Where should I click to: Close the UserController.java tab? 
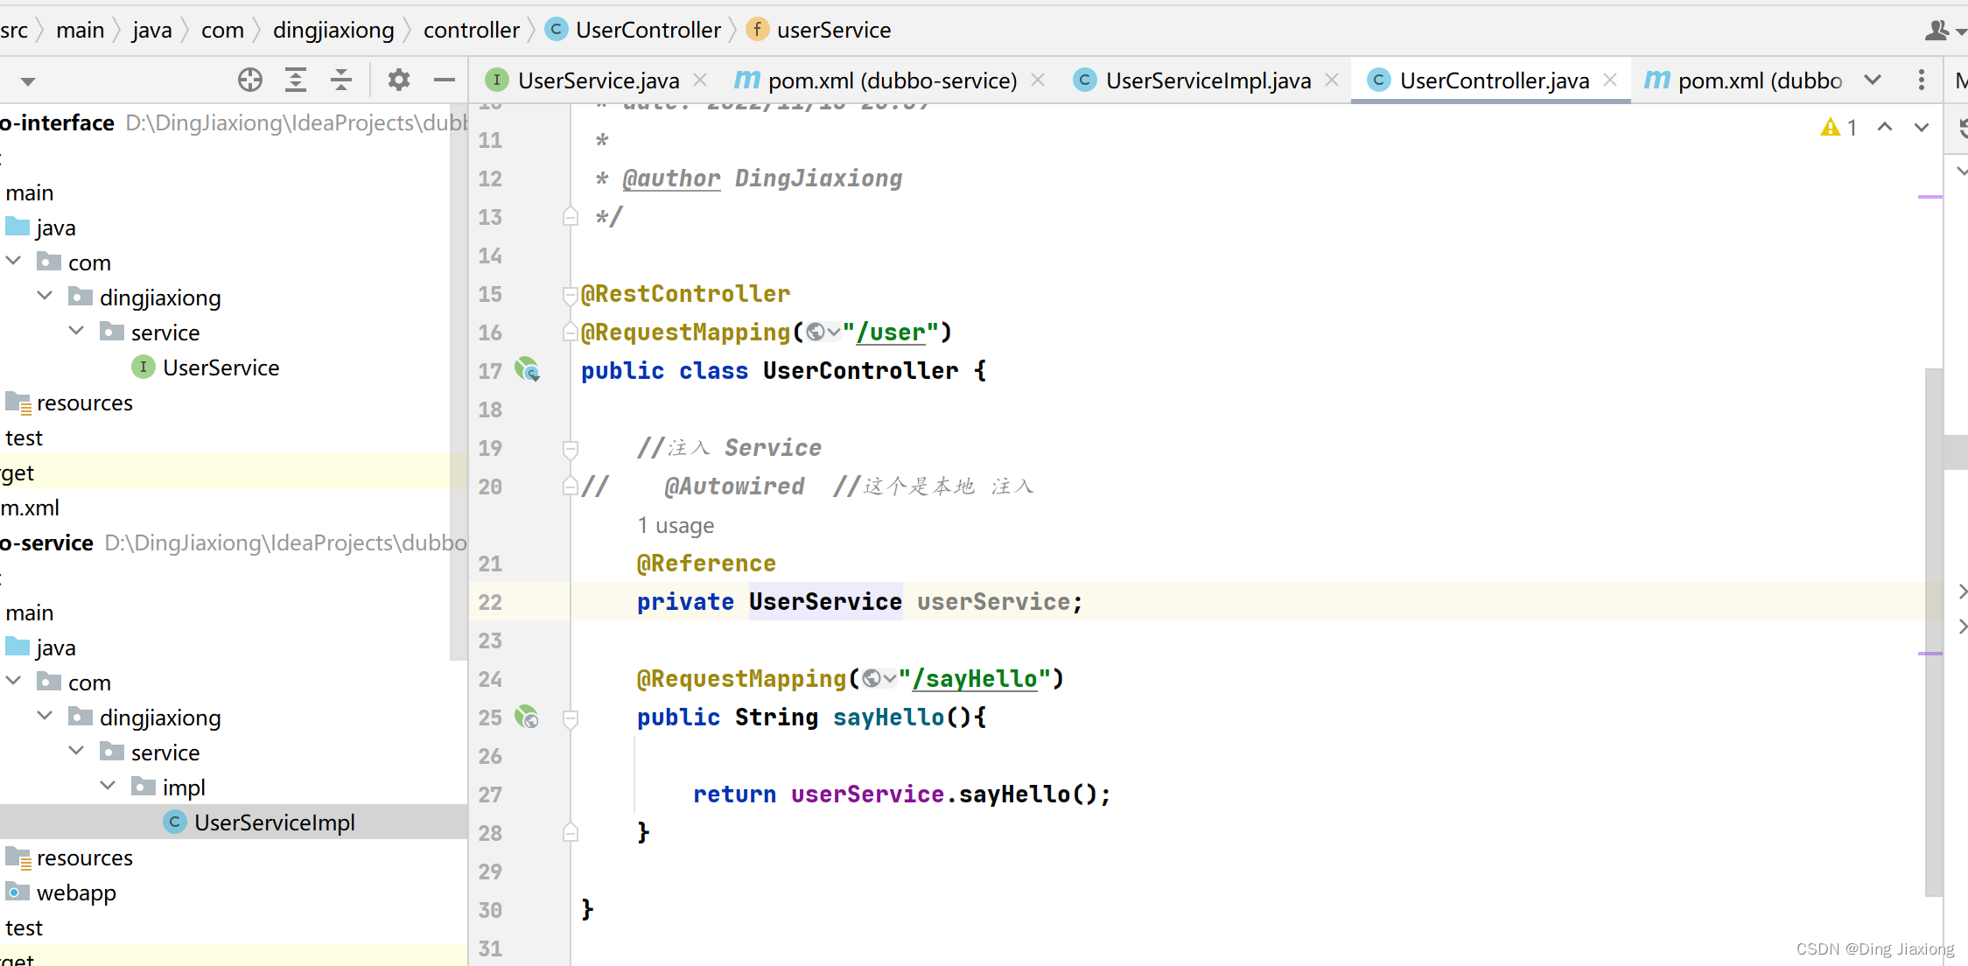[x=1610, y=80]
